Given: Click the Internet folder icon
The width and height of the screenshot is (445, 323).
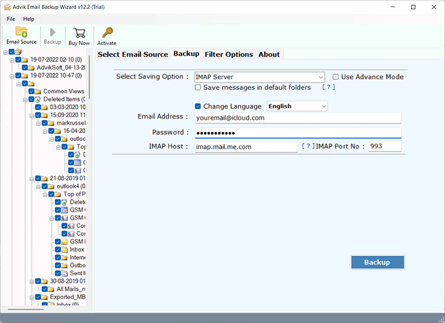Looking at the screenshot, I should pyautogui.click(x=65, y=258).
